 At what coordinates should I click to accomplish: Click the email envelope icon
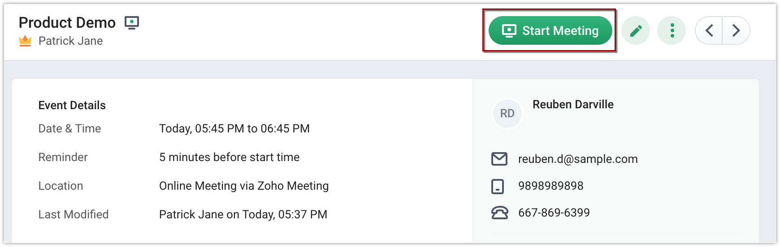pos(499,159)
